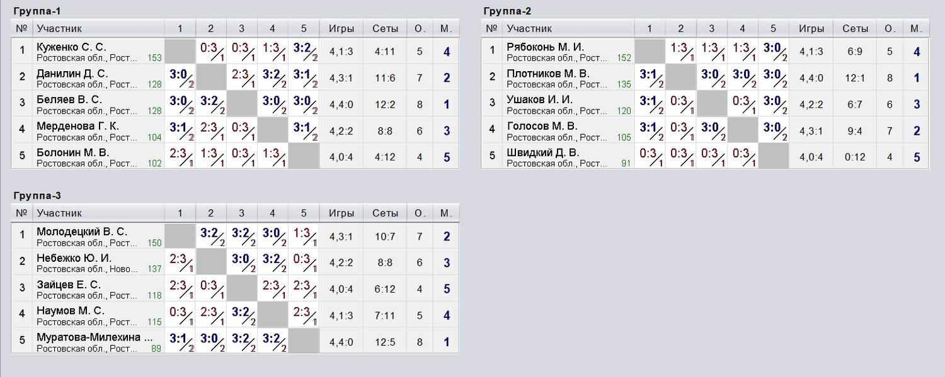
Task: Click Данилин's 3:0 result versus player 1
Action: pos(180,77)
